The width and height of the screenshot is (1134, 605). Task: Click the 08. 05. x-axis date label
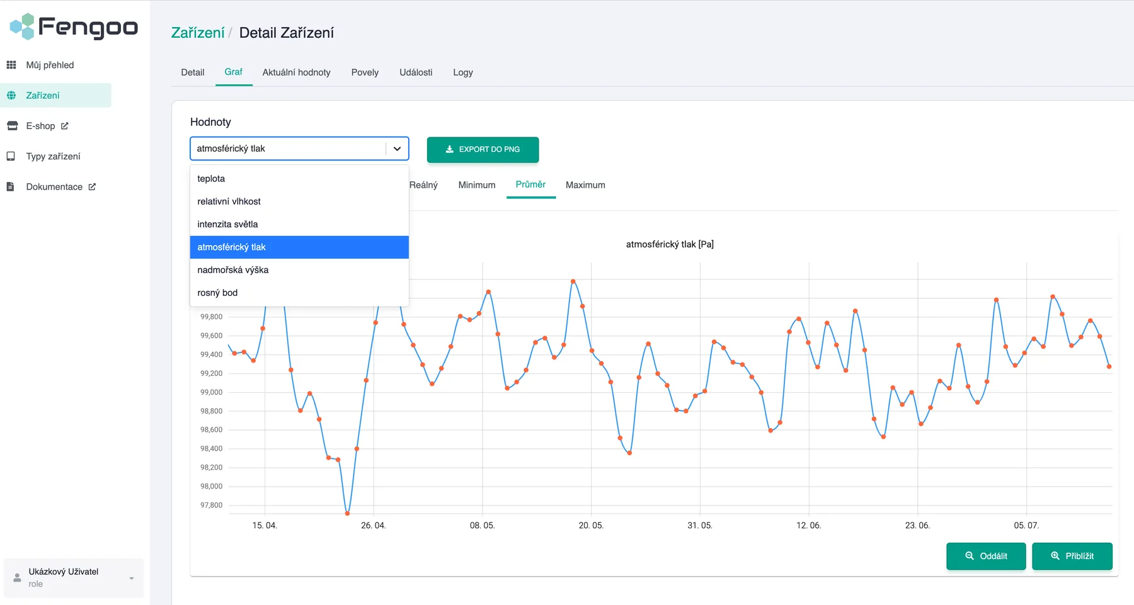pyautogui.click(x=483, y=525)
